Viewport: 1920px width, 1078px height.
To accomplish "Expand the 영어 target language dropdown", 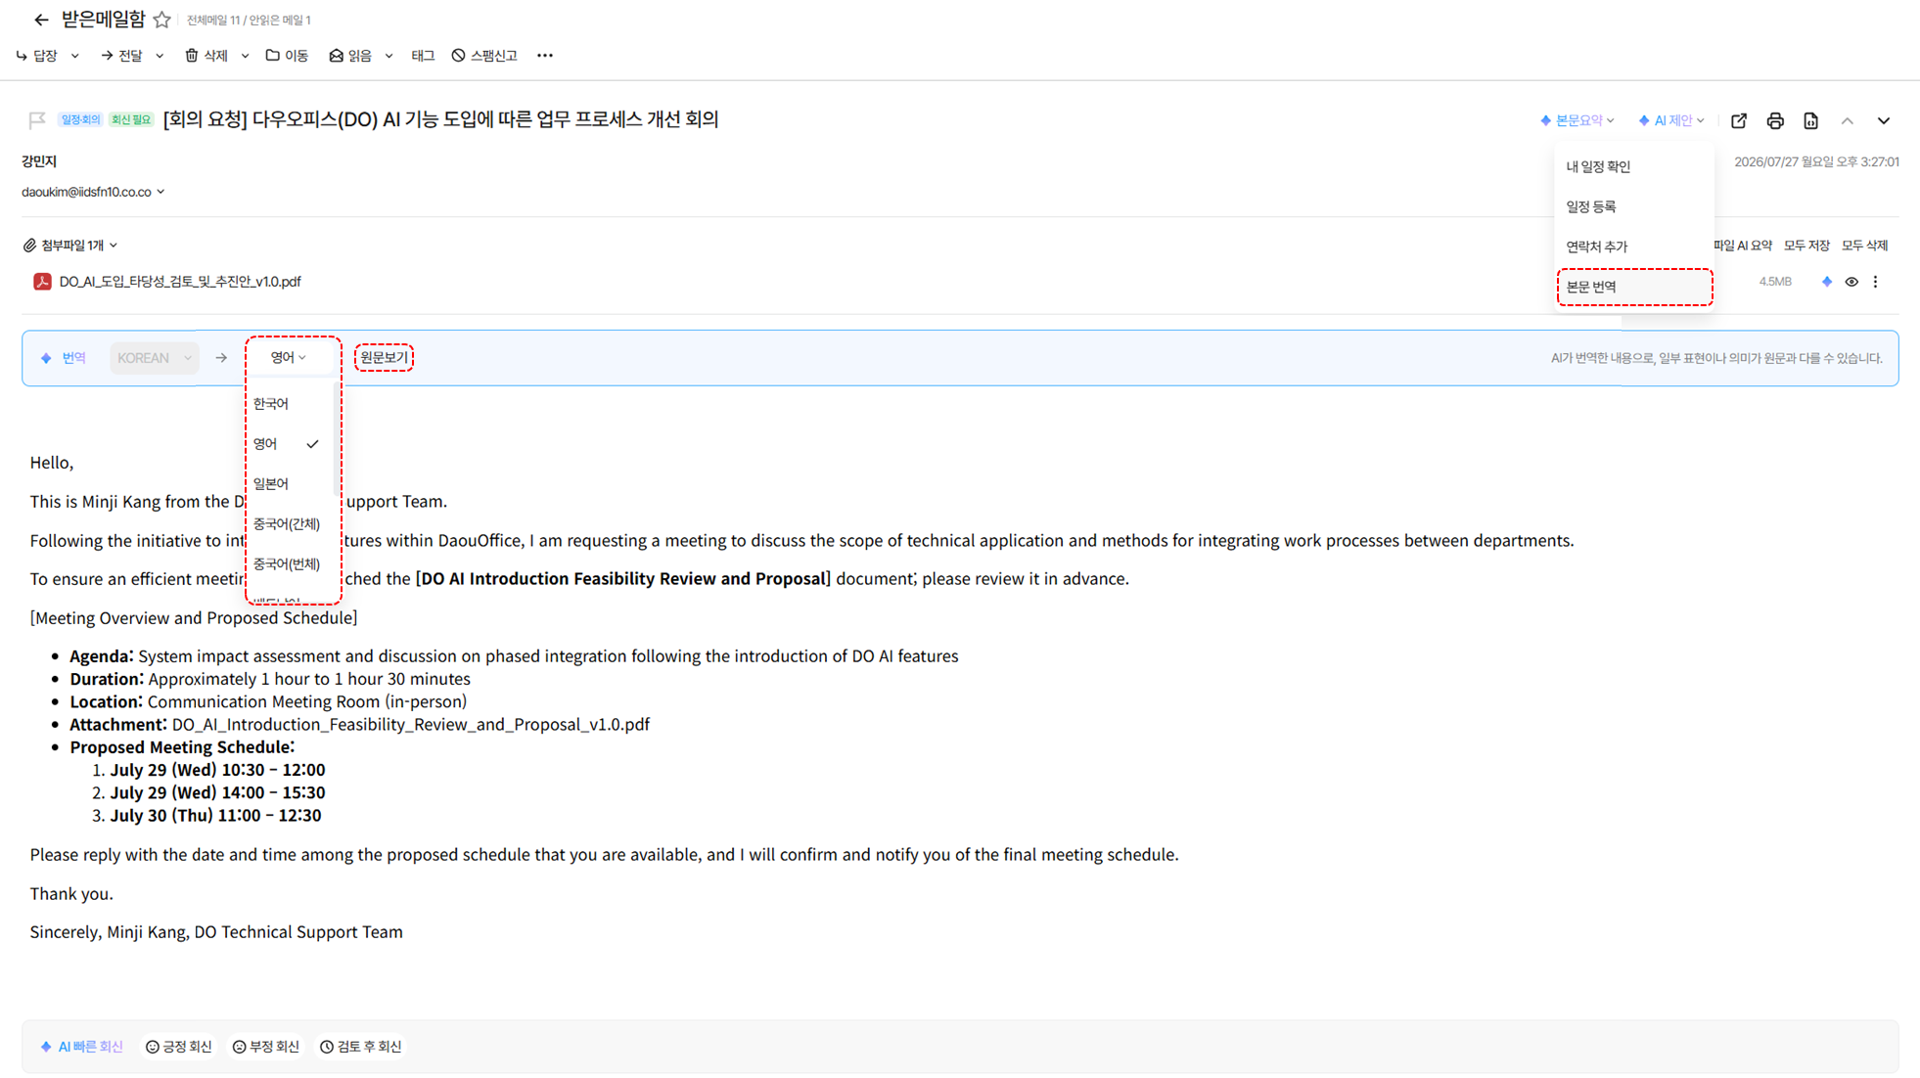I will click(289, 358).
